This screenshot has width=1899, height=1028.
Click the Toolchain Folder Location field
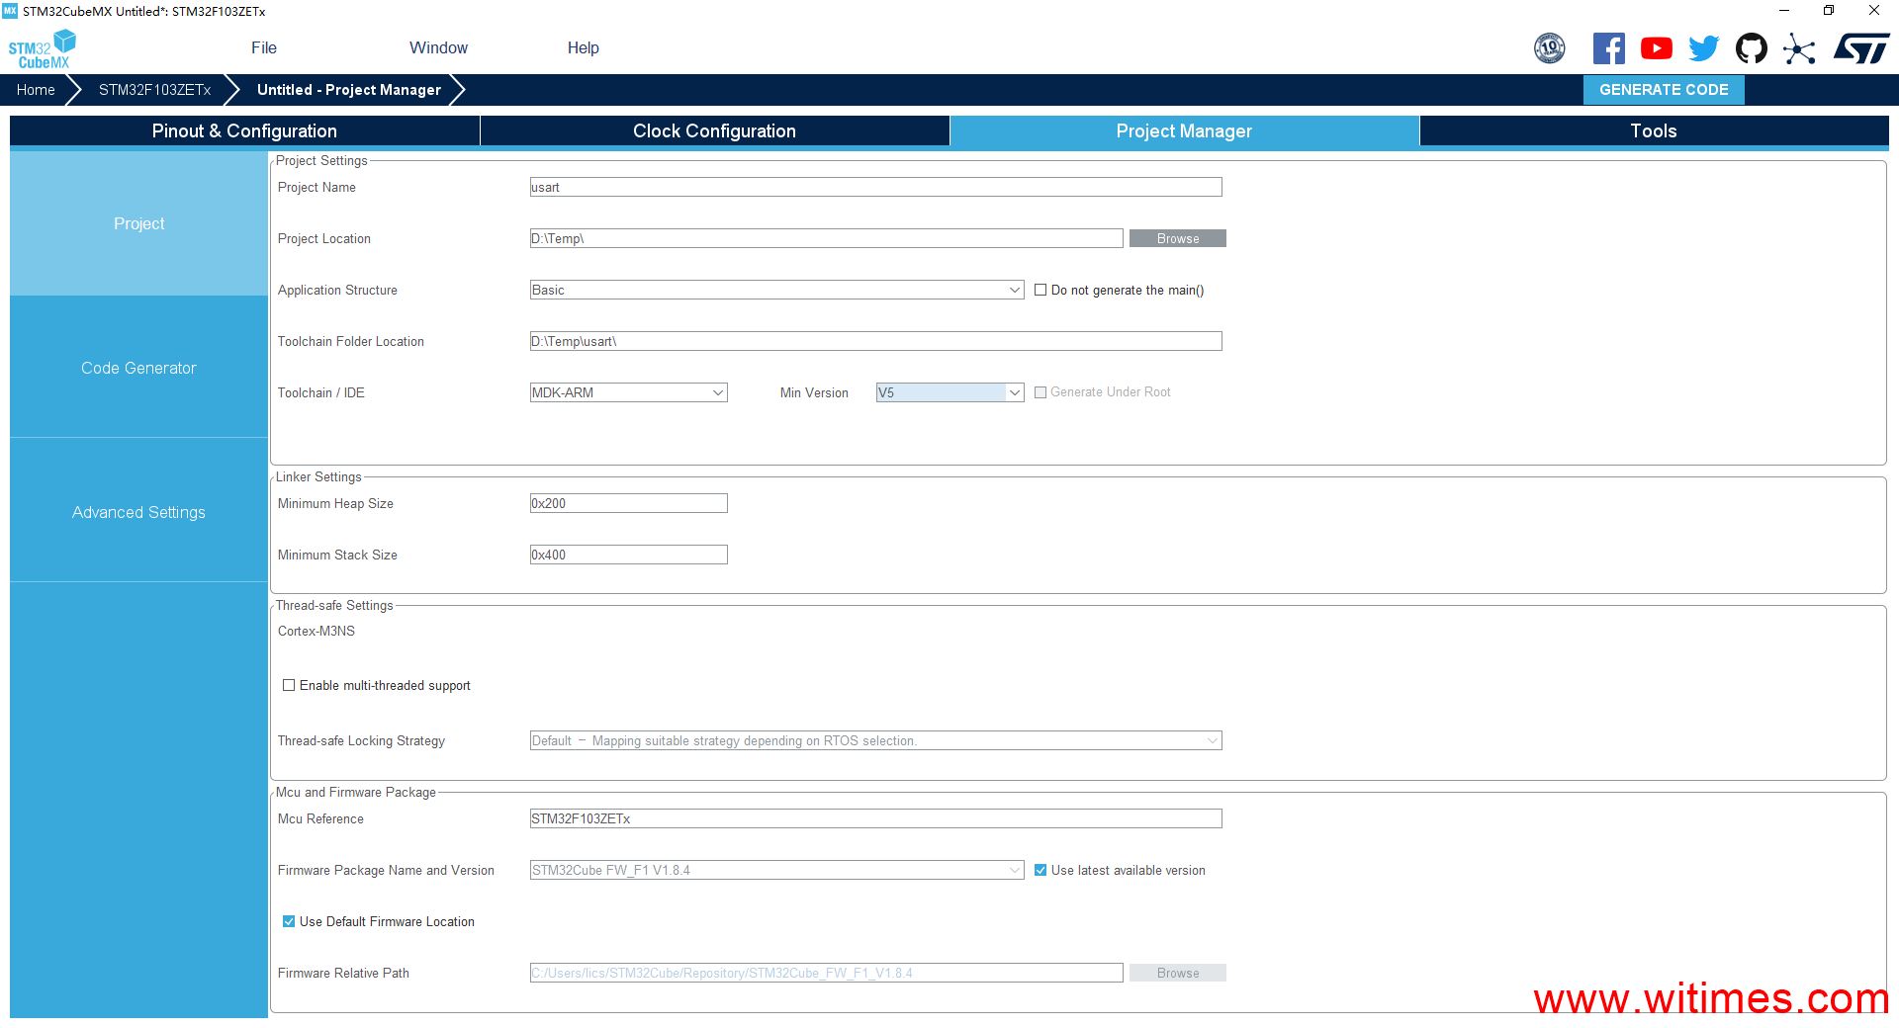coord(875,341)
